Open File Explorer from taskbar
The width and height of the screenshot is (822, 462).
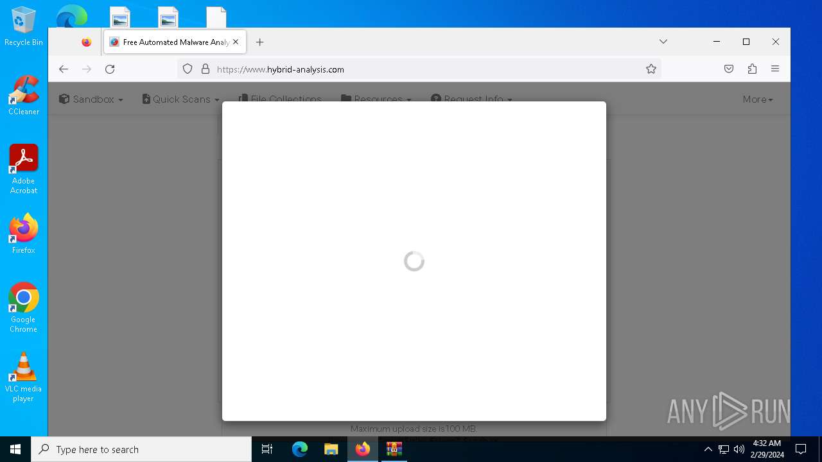tap(331, 449)
